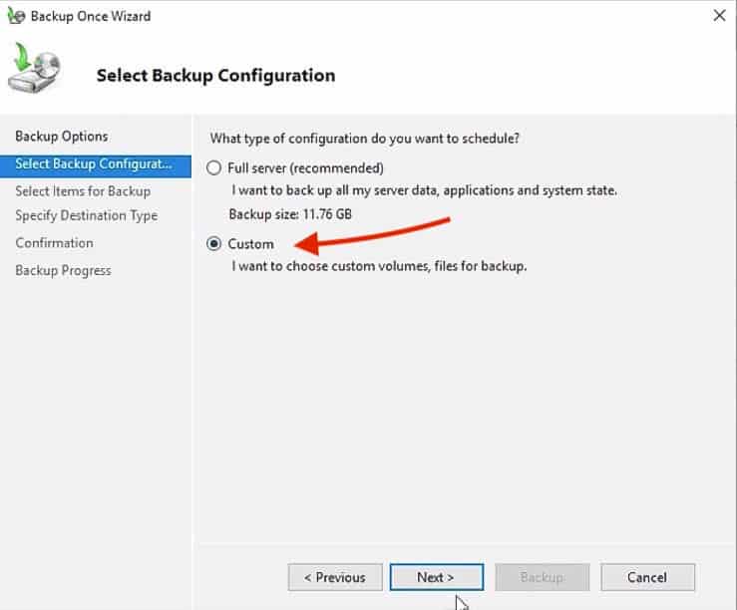Select the Full server (recommended) radio button
This screenshot has width=737, height=610.
pyautogui.click(x=213, y=168)
